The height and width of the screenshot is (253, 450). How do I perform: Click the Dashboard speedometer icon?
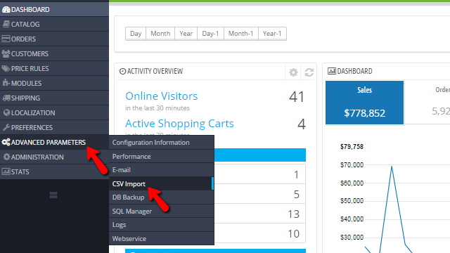6,9
